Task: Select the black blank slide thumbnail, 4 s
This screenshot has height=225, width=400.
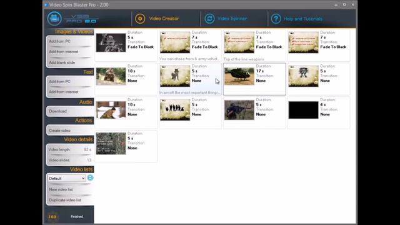Action: click(x=303, y=110)
